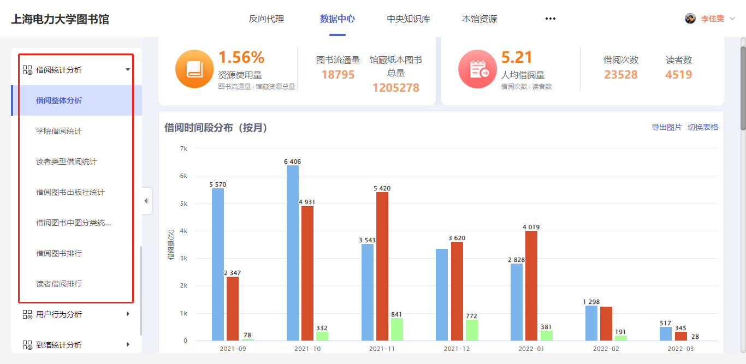
Task: Open the user dropdown chevron next to 李佳雯
Action: pos(732,19)
